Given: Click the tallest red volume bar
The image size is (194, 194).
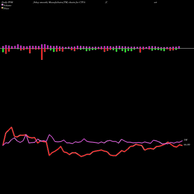Looking at the screenshot, I should 42,54.
